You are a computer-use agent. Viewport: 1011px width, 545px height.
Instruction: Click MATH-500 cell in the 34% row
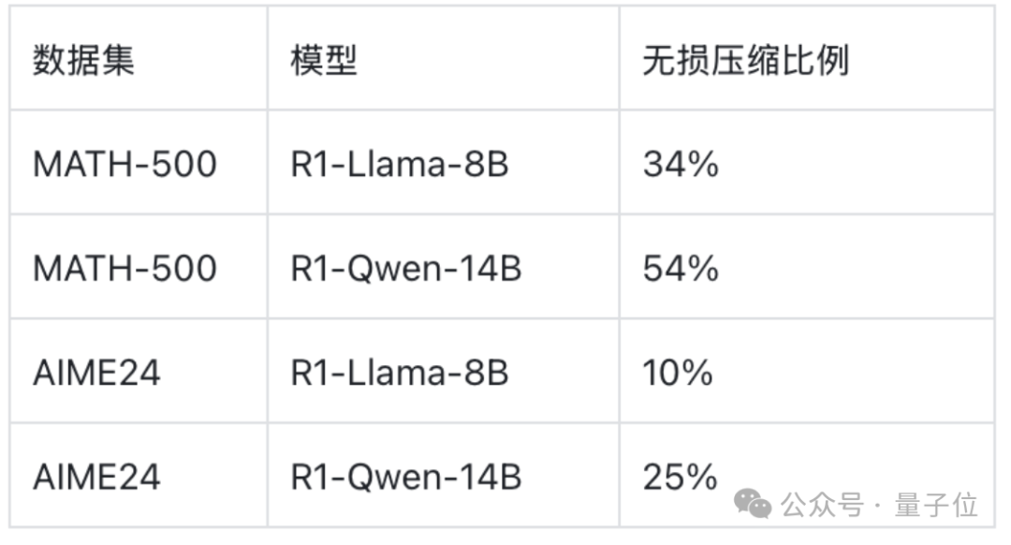125,165
